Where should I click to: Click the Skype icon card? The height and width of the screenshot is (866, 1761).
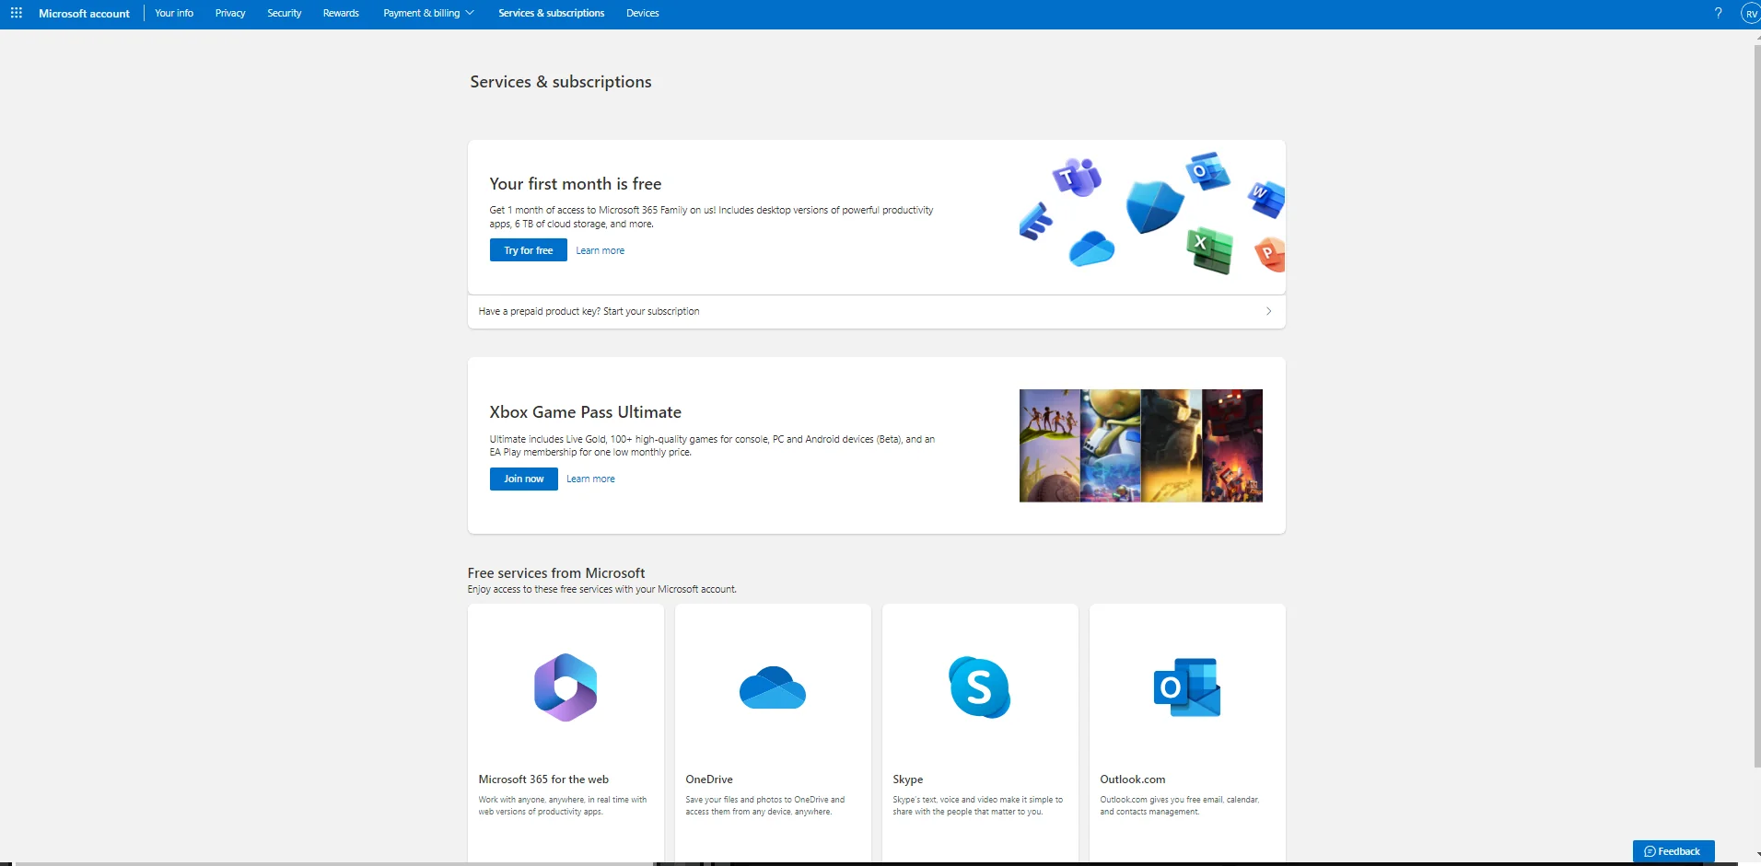coord(980,687)
